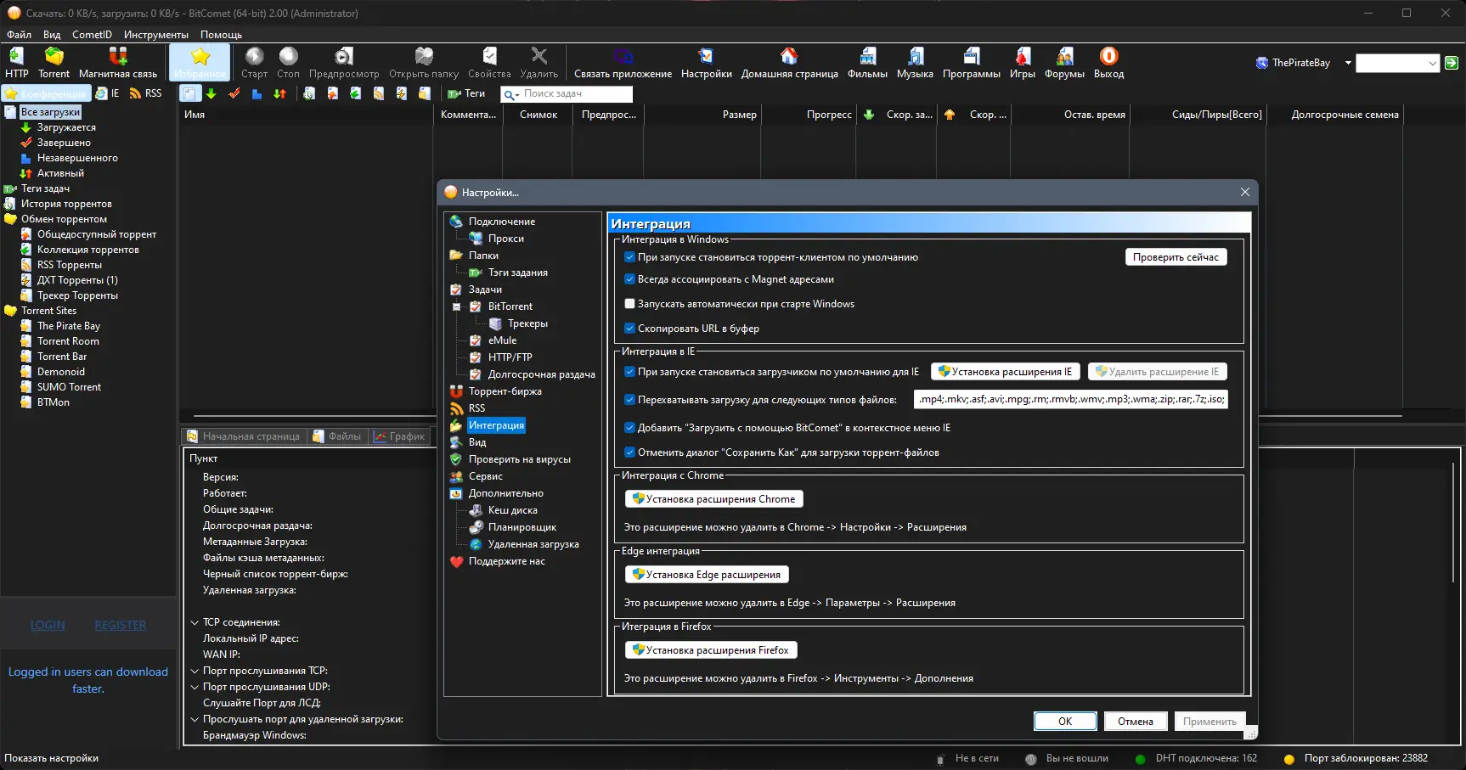Toggle cancel Save As dialog checkbox

pos(629,452)
